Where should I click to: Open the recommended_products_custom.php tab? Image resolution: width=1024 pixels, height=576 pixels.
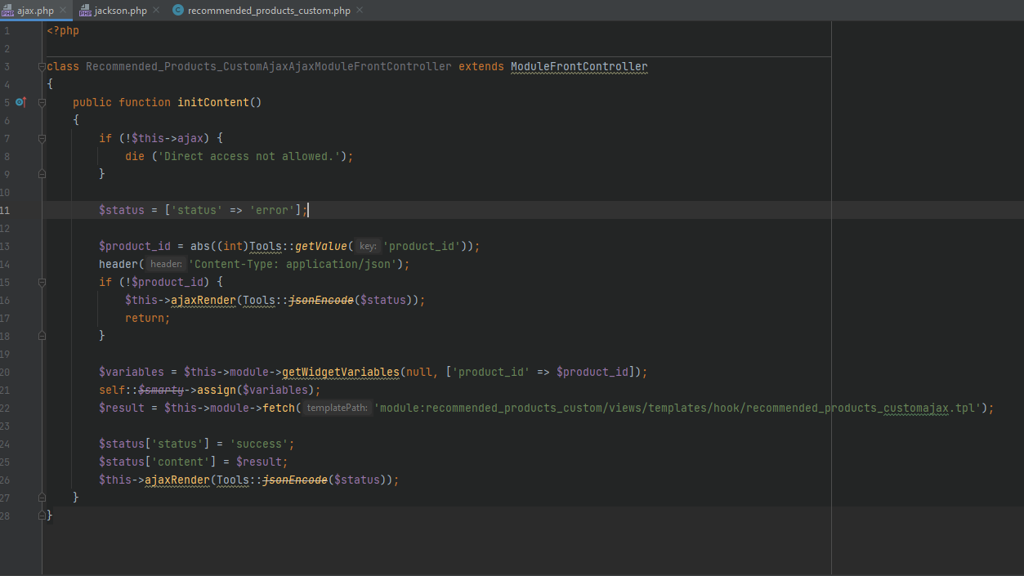click(269, 11)
